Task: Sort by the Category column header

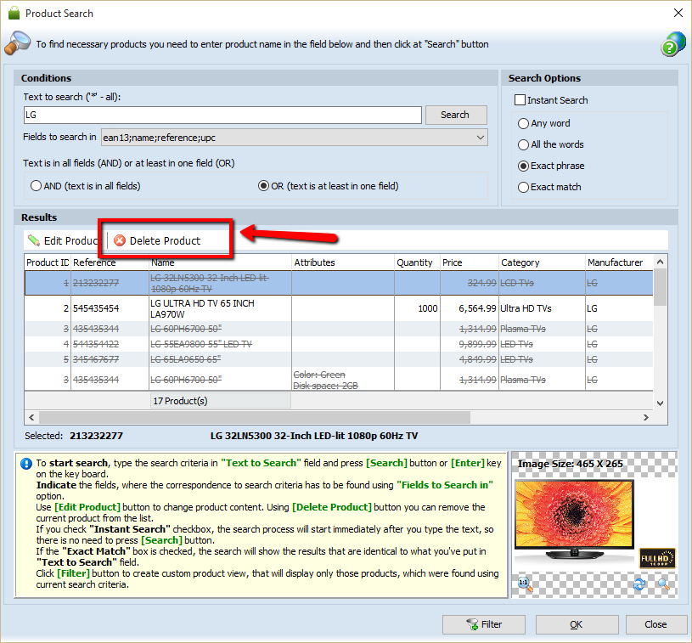Action: (x=520, y=262)
